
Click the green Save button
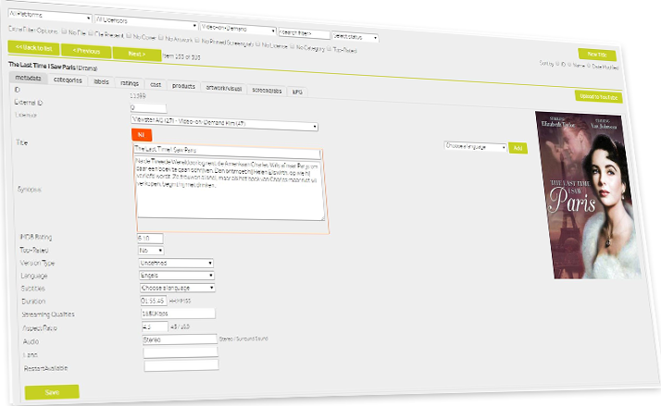click(52, 392)
